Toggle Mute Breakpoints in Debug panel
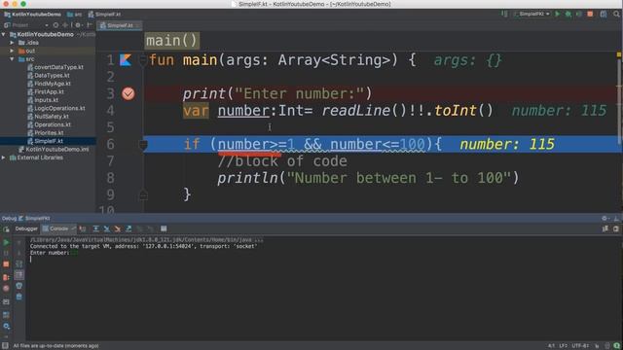The width and height of the screenshot is (623, 350). 6,289
